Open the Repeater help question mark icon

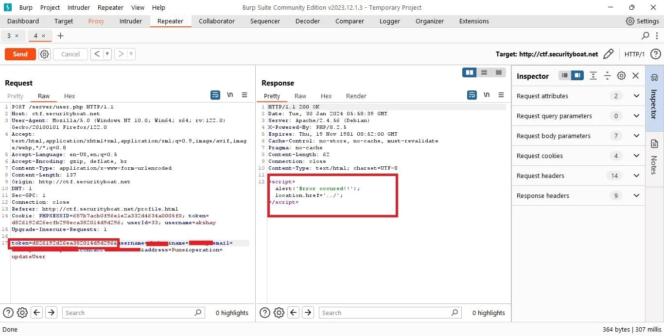point(656,54)
